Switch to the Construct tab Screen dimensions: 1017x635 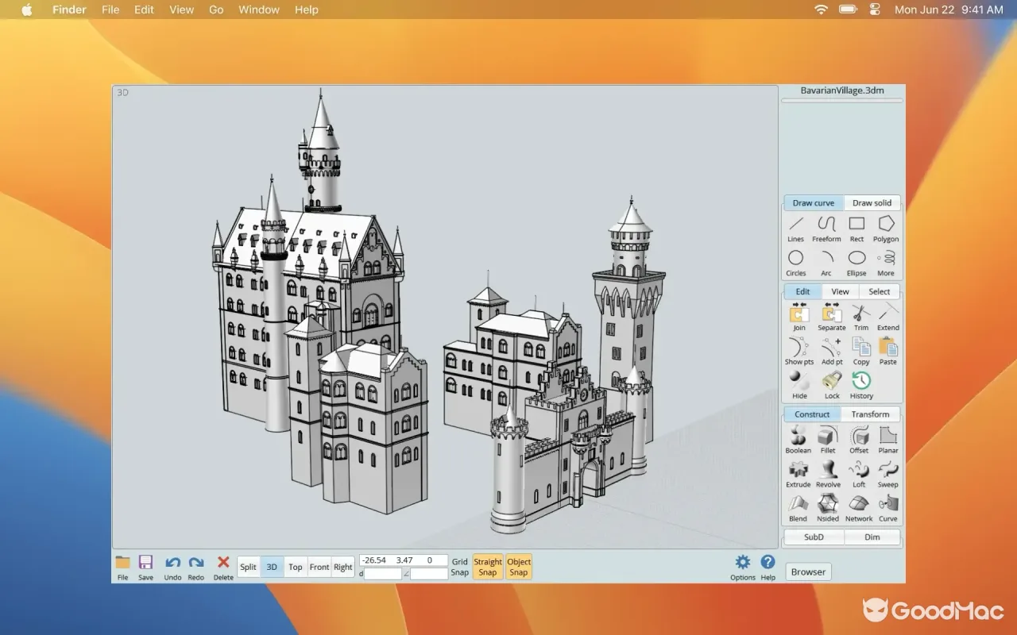(x=812, y=414)
